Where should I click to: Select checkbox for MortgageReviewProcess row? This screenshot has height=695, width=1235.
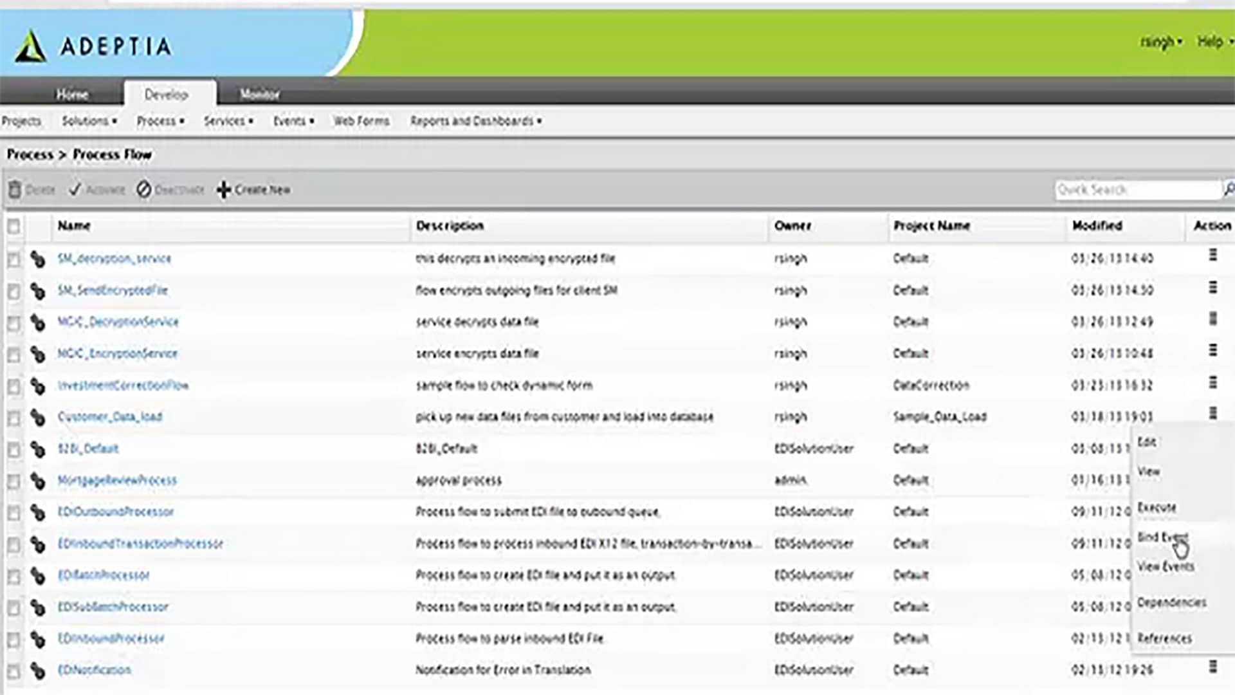pyautogui.click(x=14, y=482)
